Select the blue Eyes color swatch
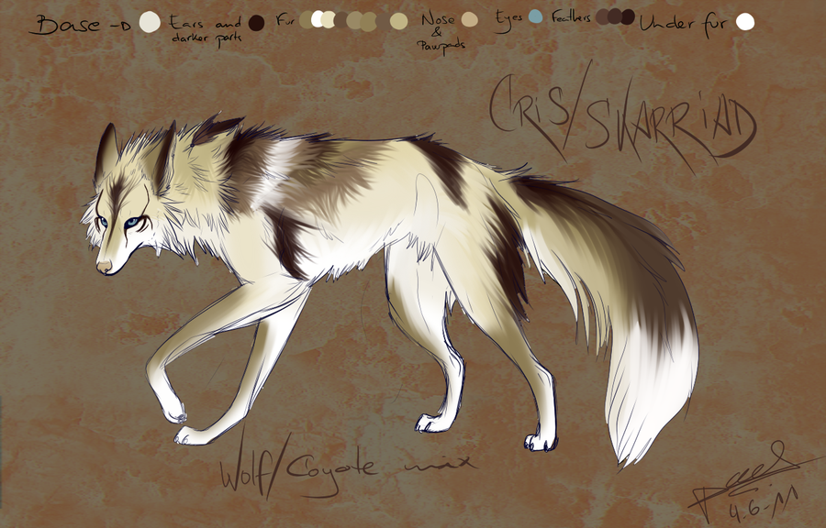826x528 pixels. [x=536, y=16]
